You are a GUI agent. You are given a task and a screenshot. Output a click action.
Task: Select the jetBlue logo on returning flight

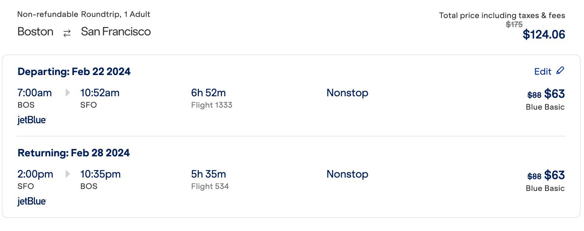click(x=31, y=201)
